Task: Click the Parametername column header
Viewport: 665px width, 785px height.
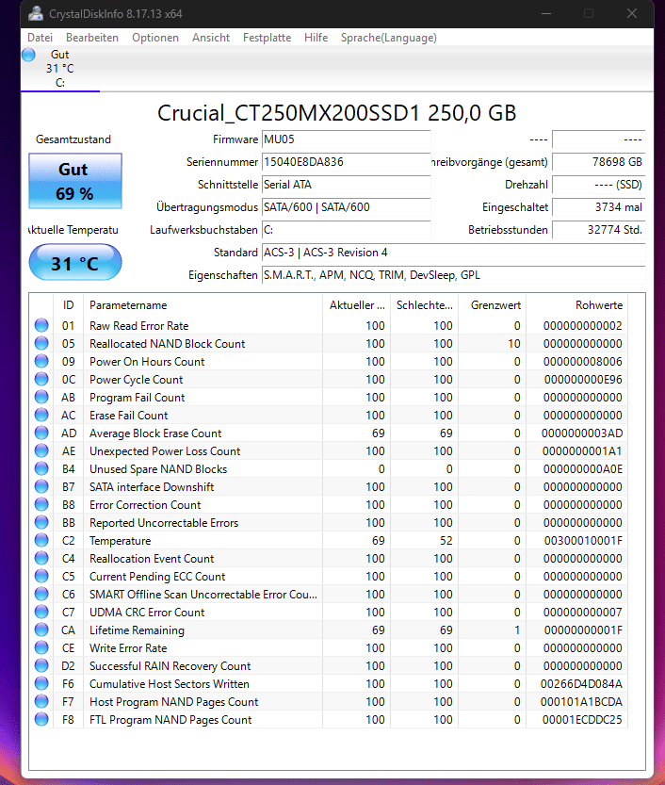Action: 203,305
